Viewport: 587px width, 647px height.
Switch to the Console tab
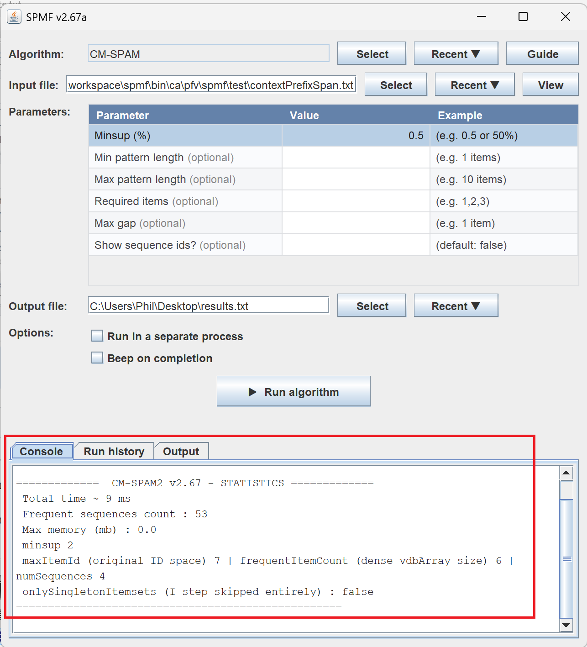(x=42, y=452)
